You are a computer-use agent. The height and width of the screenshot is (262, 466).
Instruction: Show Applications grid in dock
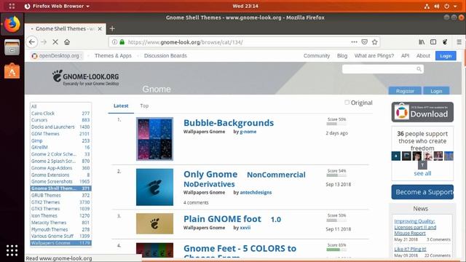12,250
